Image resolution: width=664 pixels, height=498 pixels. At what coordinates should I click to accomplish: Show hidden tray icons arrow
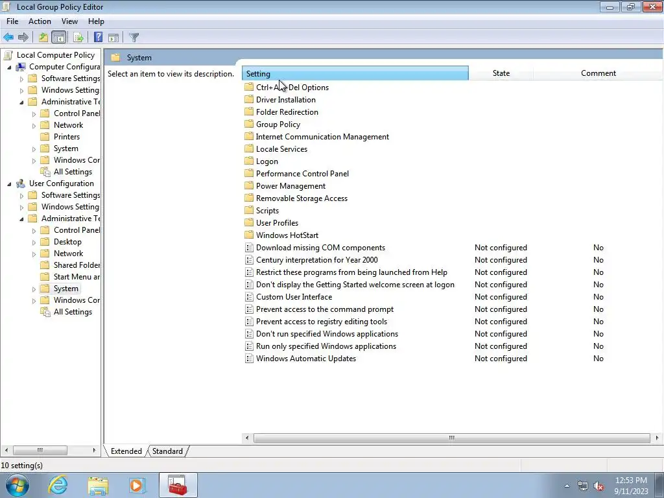(567, 486)
